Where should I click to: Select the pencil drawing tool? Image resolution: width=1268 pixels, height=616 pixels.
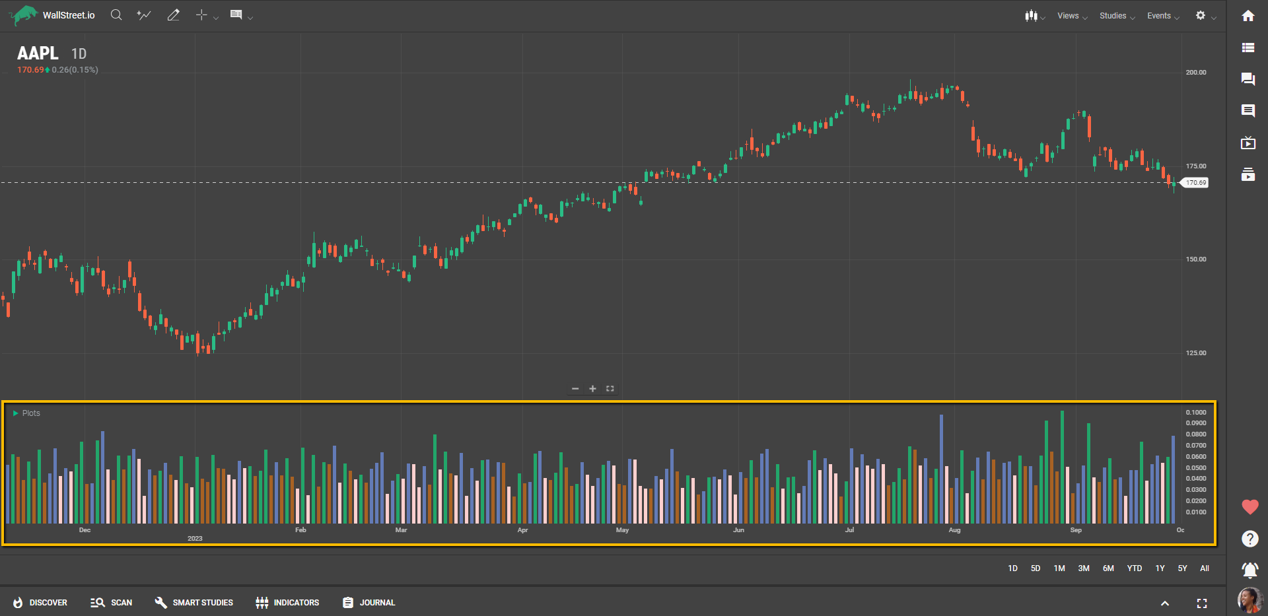coord(173,15)
